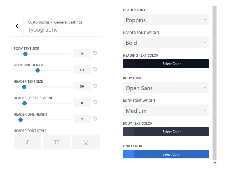227x170 pixels.
Task: Open the Header Font dropdown showing Poppins
Action: coord(166,20)
